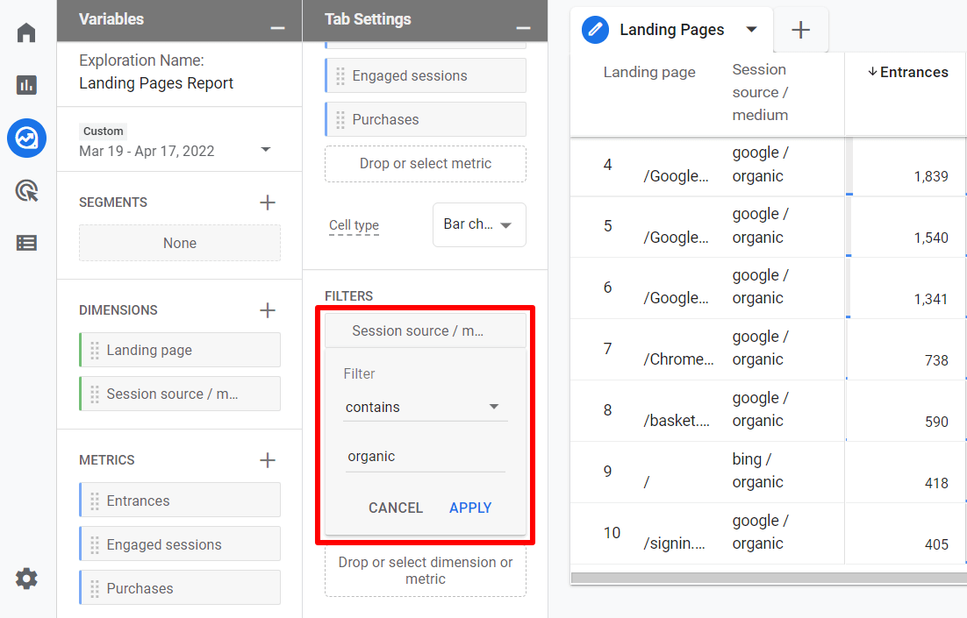967x618 pixels.
Task: Change the 'contains' filter match type
Action: [x=425, y=407]
